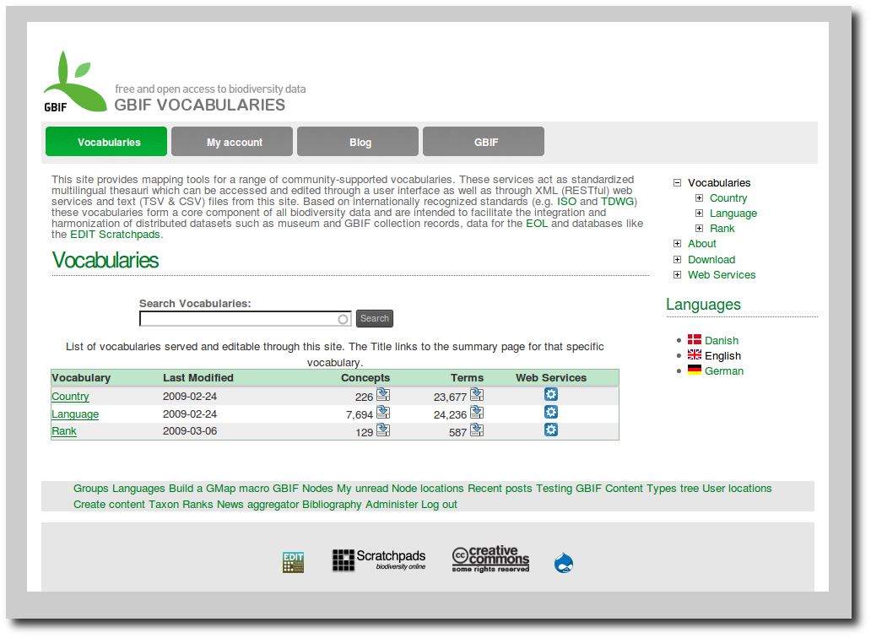This screenshot has width=871, height=638.
Task: Switch site language to German
Action: point(724,371)
